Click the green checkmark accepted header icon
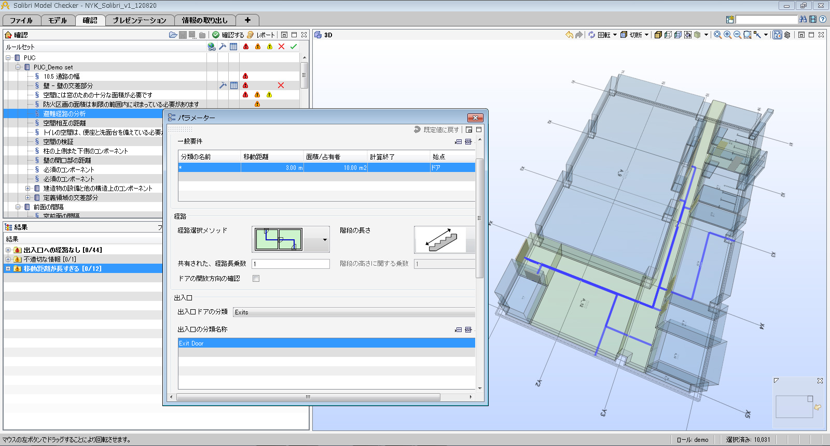This screenshot has width=830, height=446. point(294,47)
